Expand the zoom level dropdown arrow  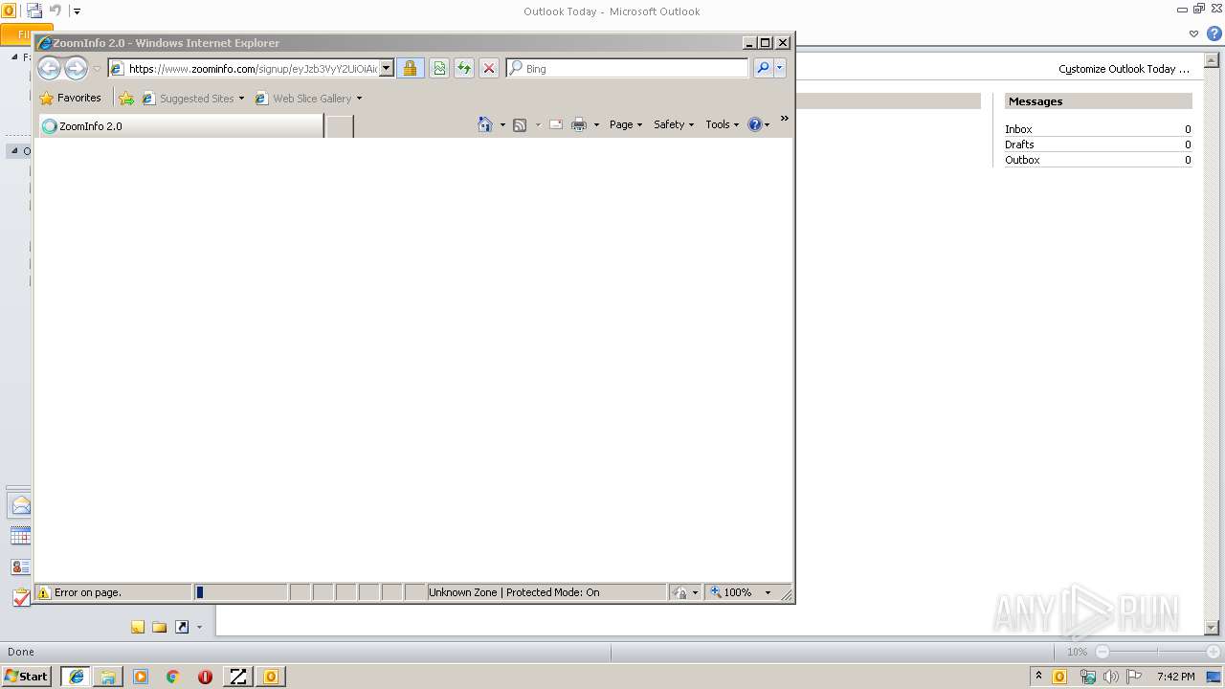pyautogui.click(x=768, y=592)
